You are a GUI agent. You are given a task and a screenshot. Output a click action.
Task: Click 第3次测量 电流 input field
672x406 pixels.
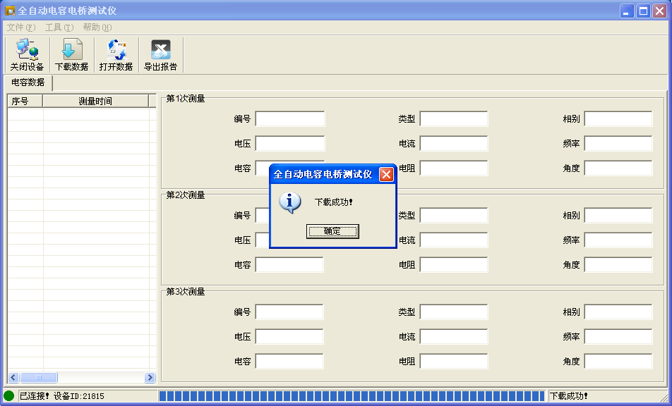pos(453,337)
